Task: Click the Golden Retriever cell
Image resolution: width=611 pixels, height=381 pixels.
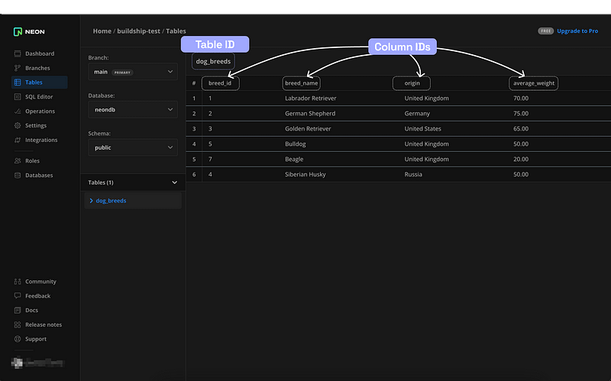Action: tap(308, 128)
